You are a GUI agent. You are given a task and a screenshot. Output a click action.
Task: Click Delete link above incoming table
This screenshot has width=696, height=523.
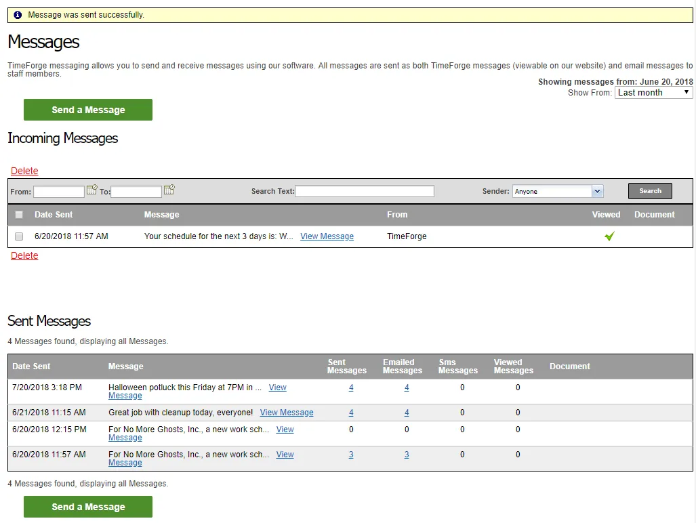(x=24, y=171)
